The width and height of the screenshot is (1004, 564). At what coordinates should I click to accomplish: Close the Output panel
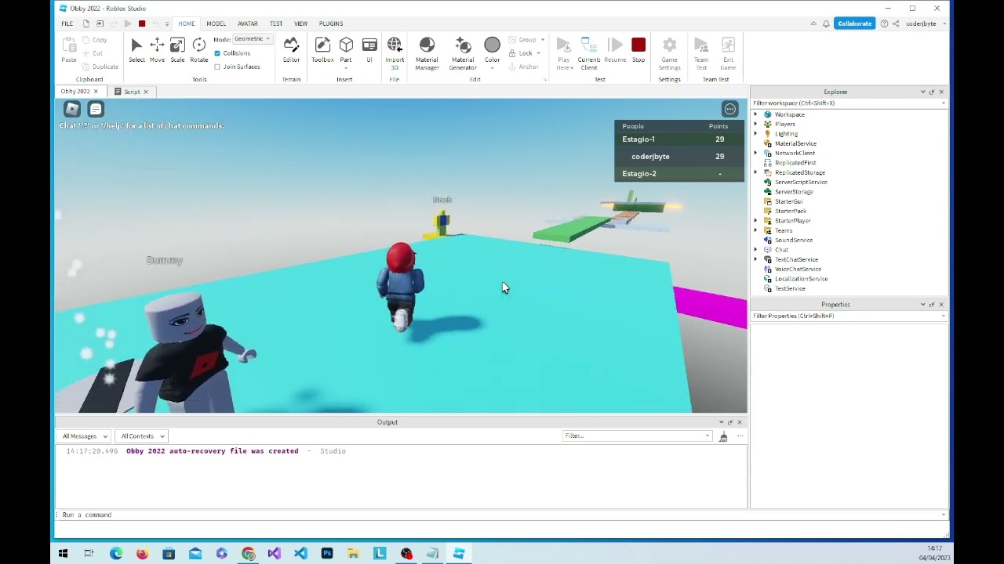coord(739,422)
